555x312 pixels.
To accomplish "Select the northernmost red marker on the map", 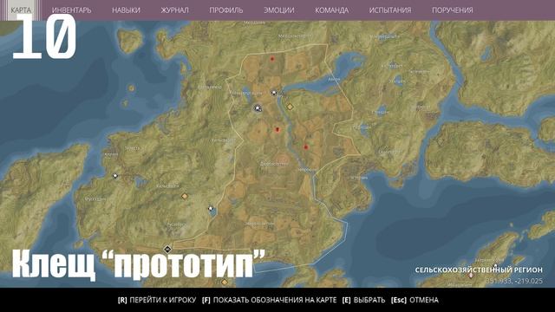I will [x=272, y=59].
